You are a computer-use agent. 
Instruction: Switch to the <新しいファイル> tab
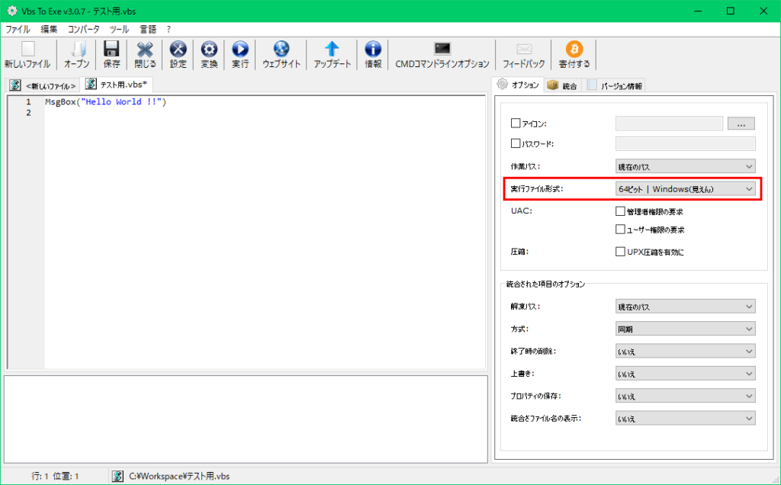pos(43,85)
